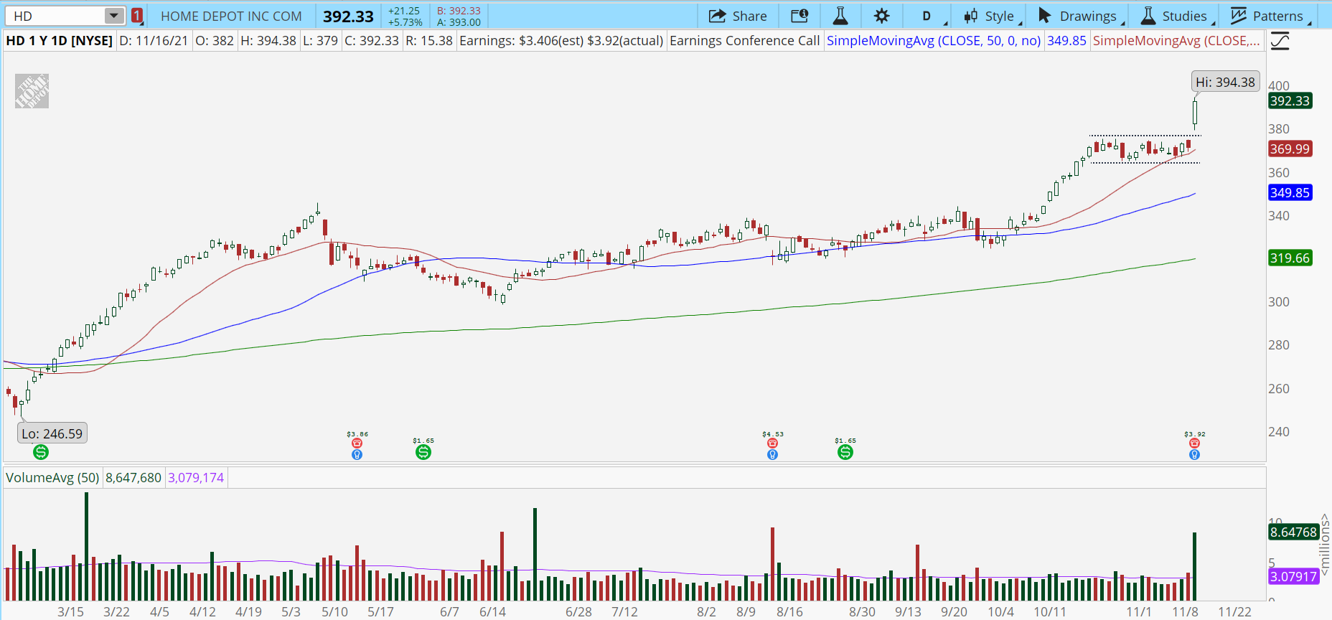Click the Hi: 394.38 price bubble
The image size is (1332, 620).
click(x=1226, y=83)
